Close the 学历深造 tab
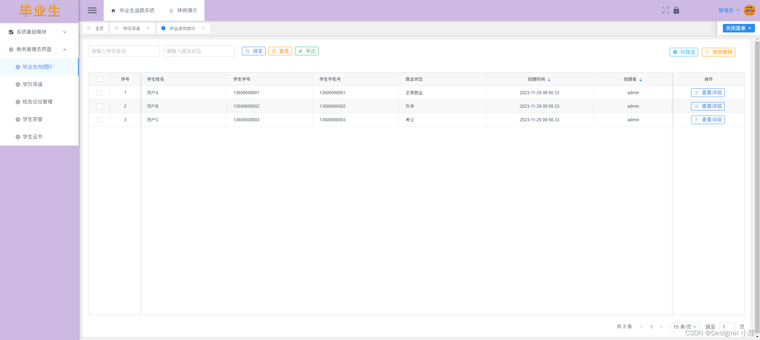Viewport: 760px width, 340px height. [148, 28]
